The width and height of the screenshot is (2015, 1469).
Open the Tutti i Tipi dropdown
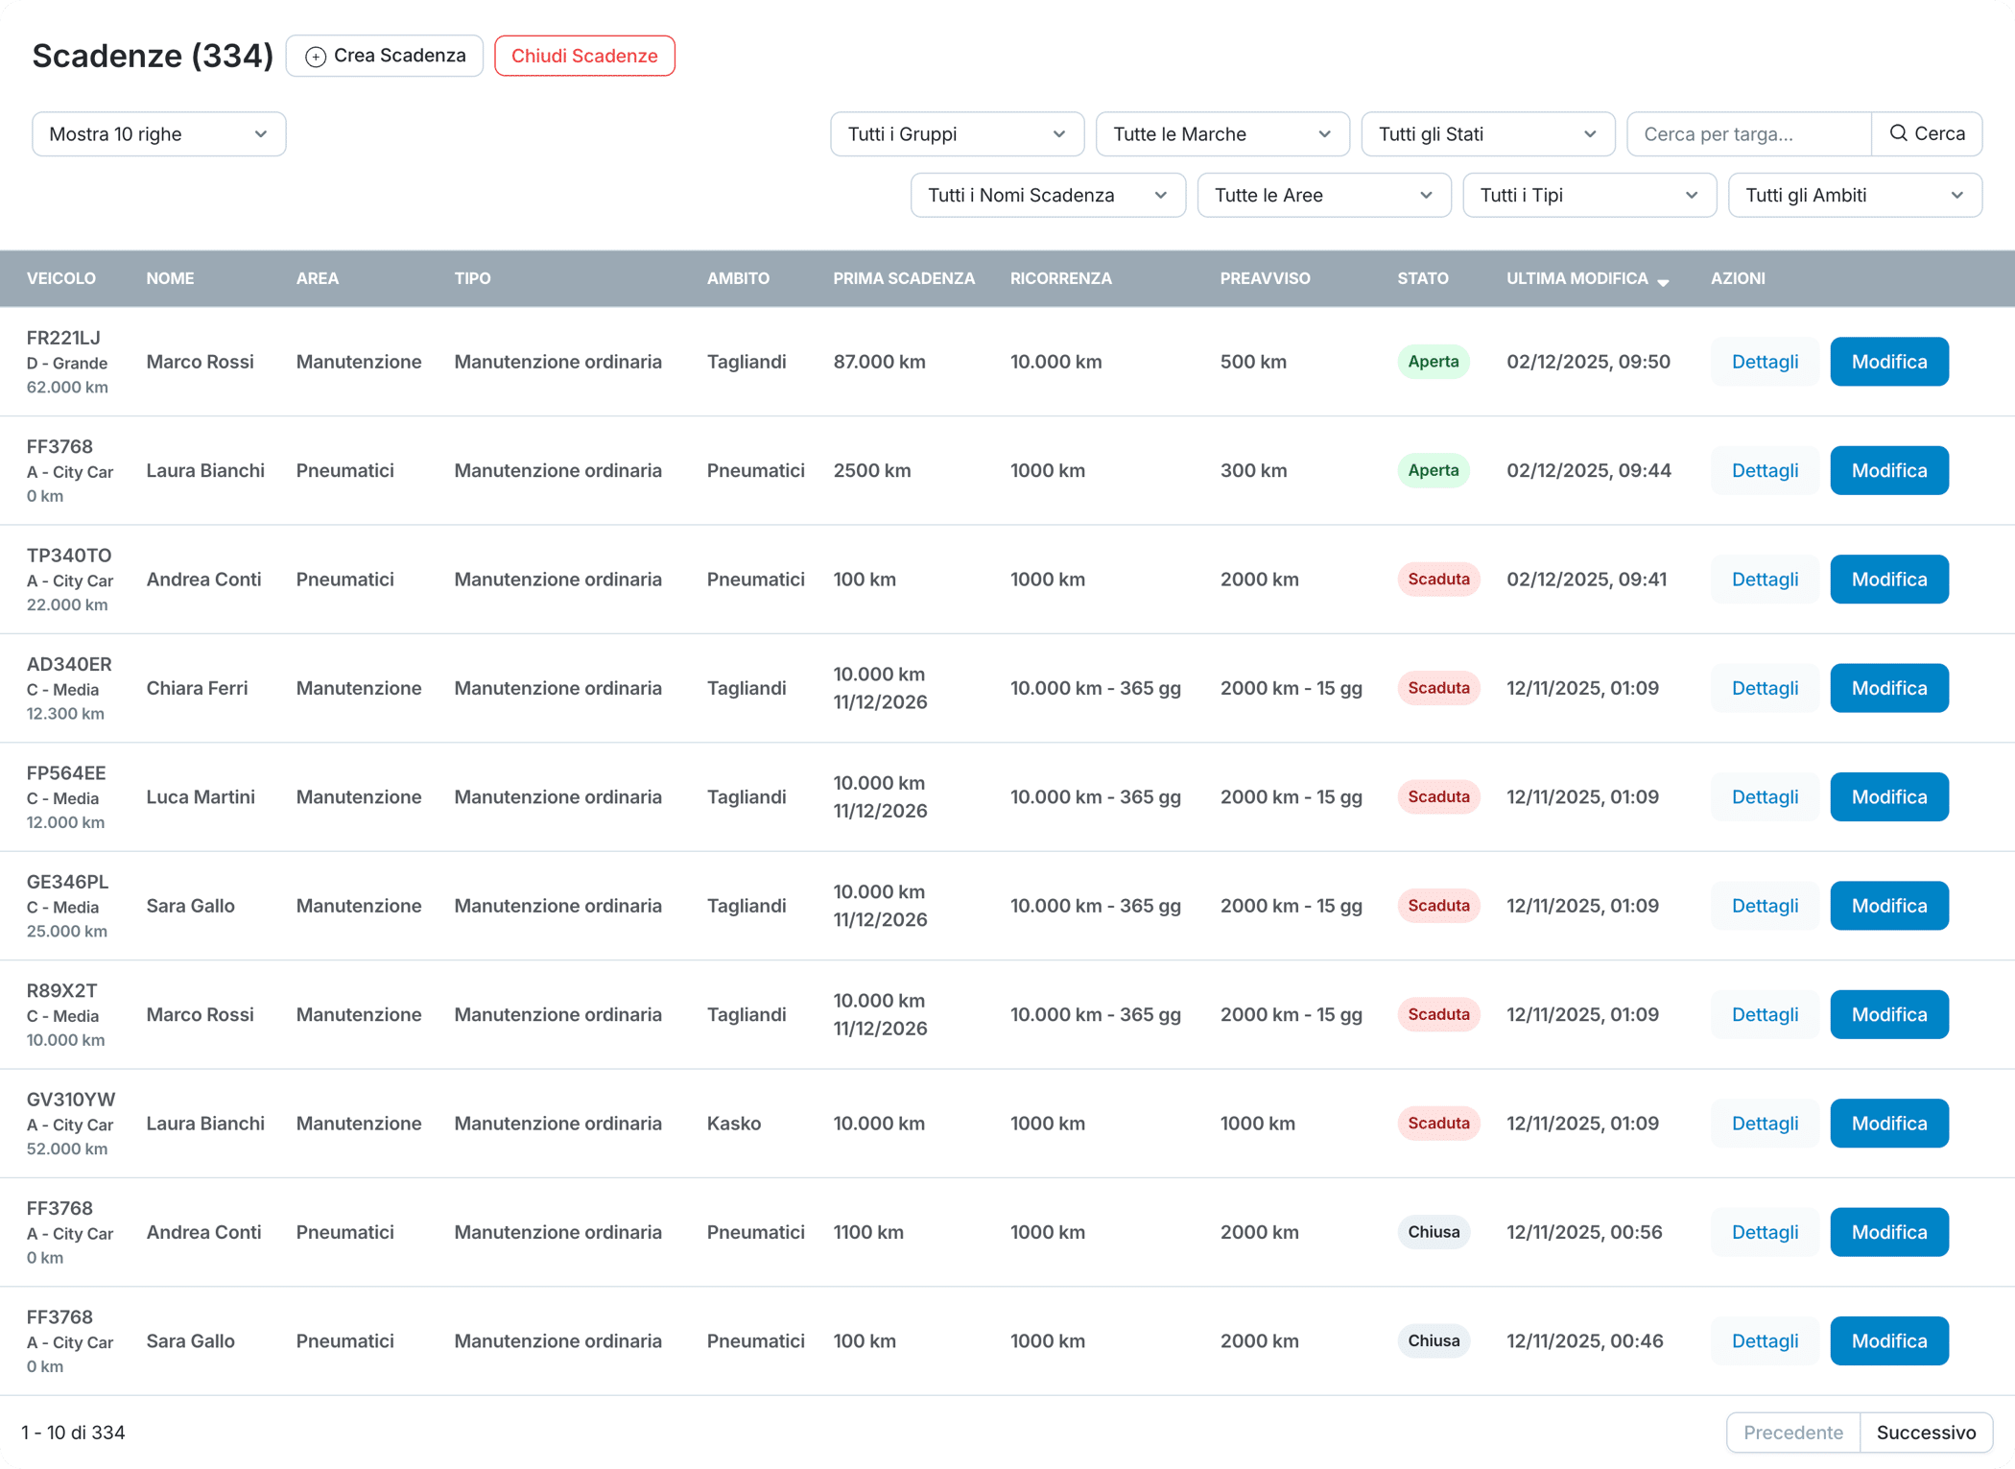1588,196
